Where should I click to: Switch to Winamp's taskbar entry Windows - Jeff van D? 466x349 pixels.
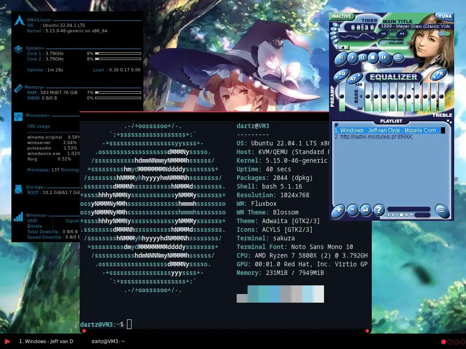coord(46,341)
